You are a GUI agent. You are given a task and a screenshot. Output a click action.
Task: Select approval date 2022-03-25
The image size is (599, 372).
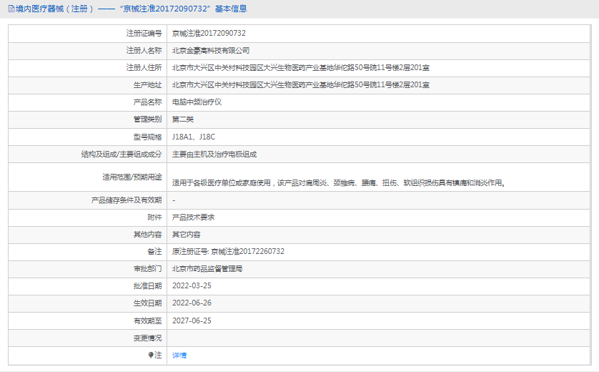(x=192, y=285)
